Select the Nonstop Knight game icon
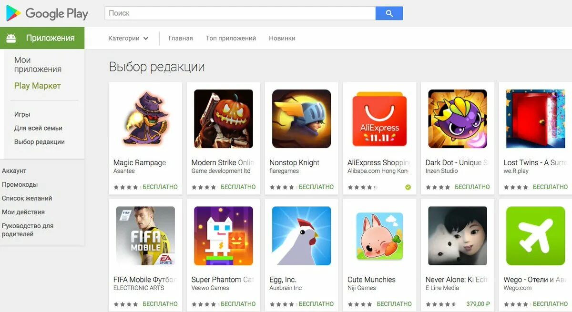Screen dimensions: 572x312 click(301, 119)
